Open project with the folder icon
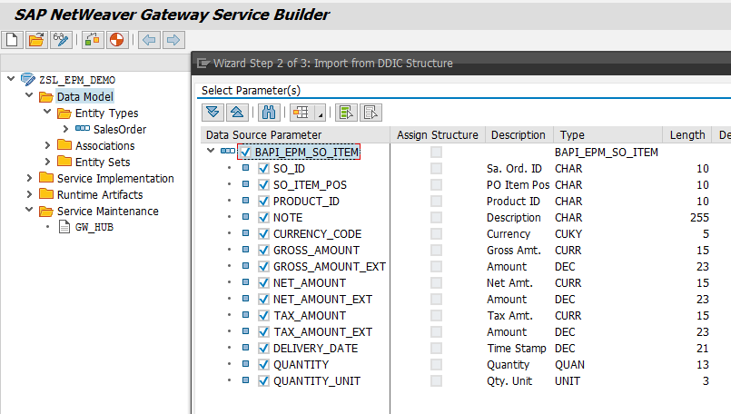731x414 pixels. [36, 40]
